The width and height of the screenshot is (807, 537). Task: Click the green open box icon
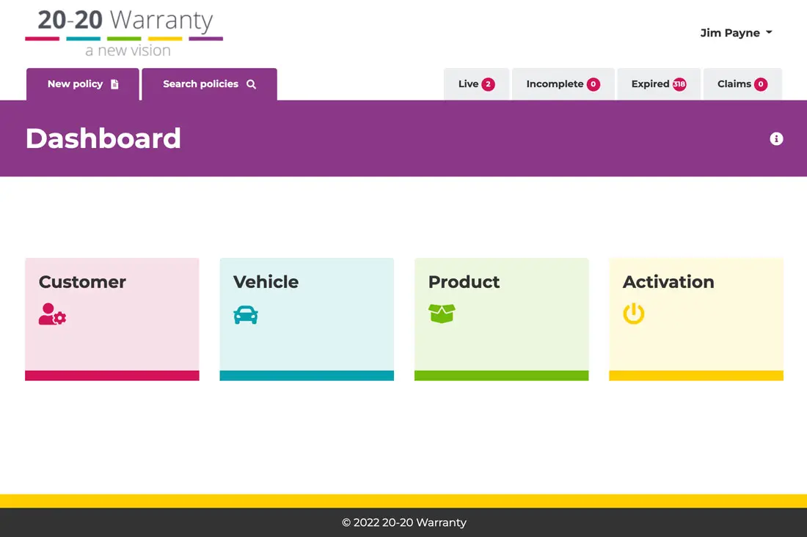point(442,314)
